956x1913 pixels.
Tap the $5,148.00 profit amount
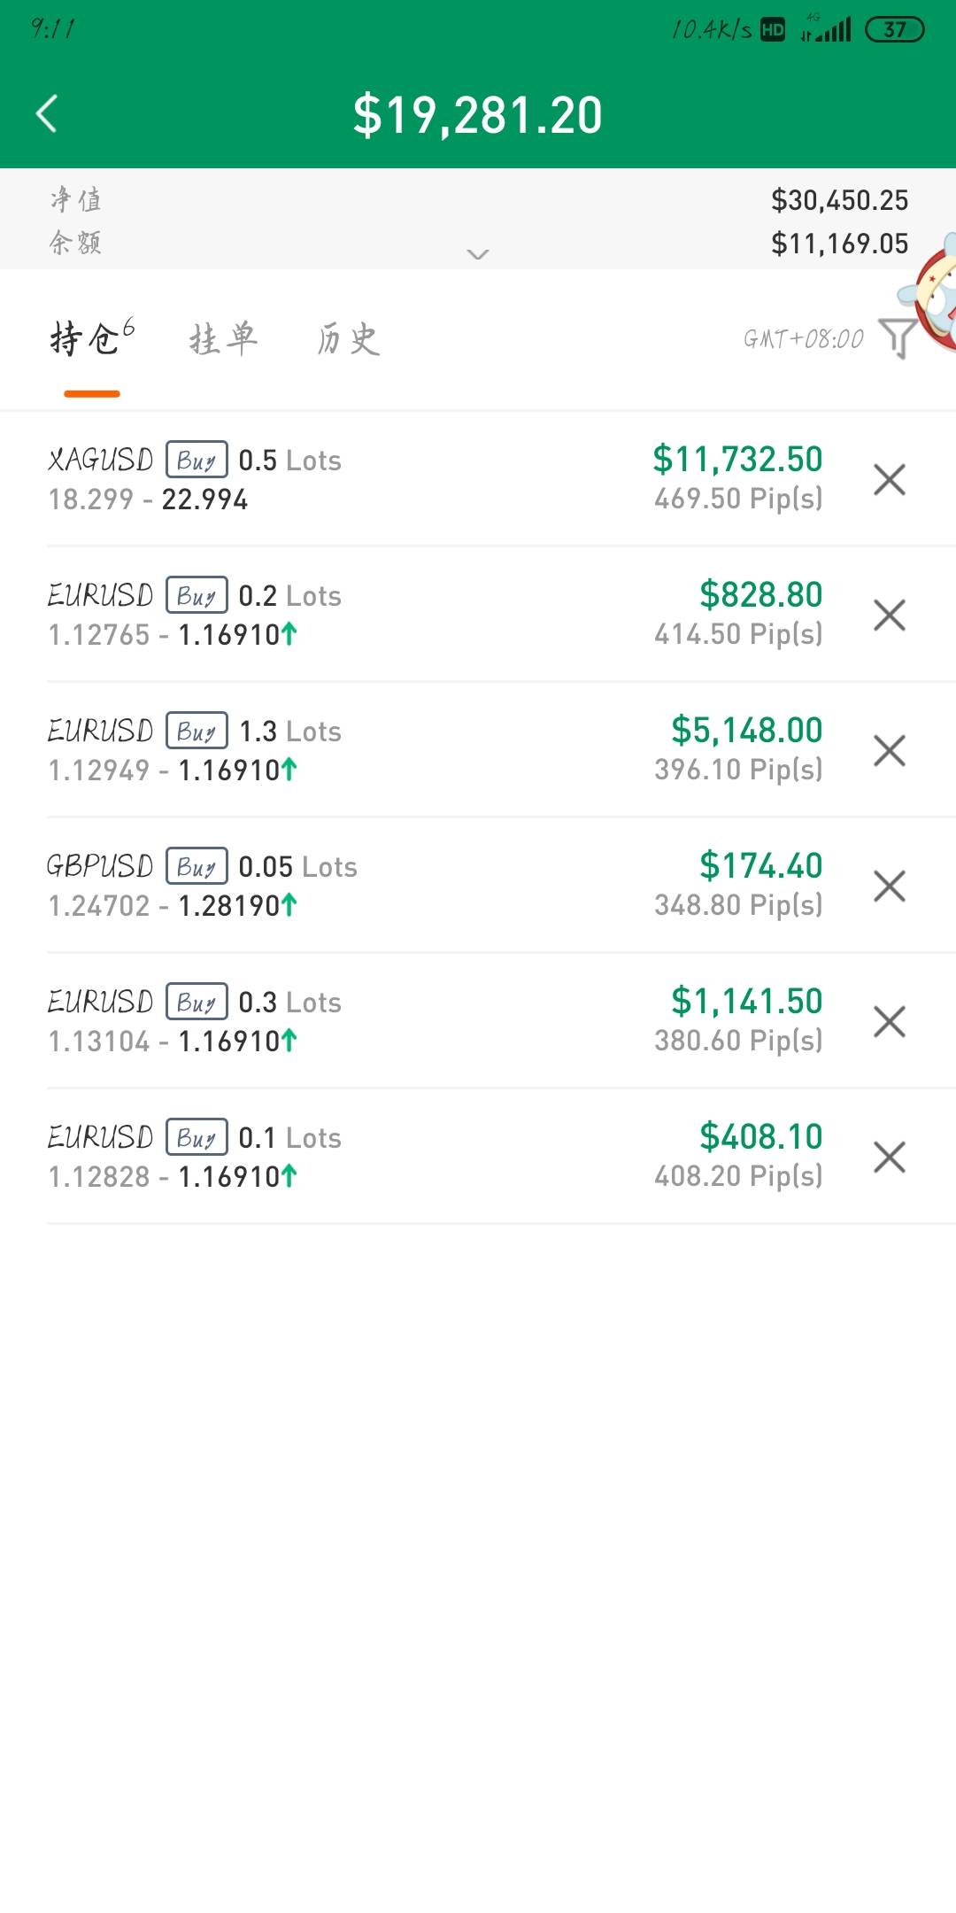pos(746,731)
